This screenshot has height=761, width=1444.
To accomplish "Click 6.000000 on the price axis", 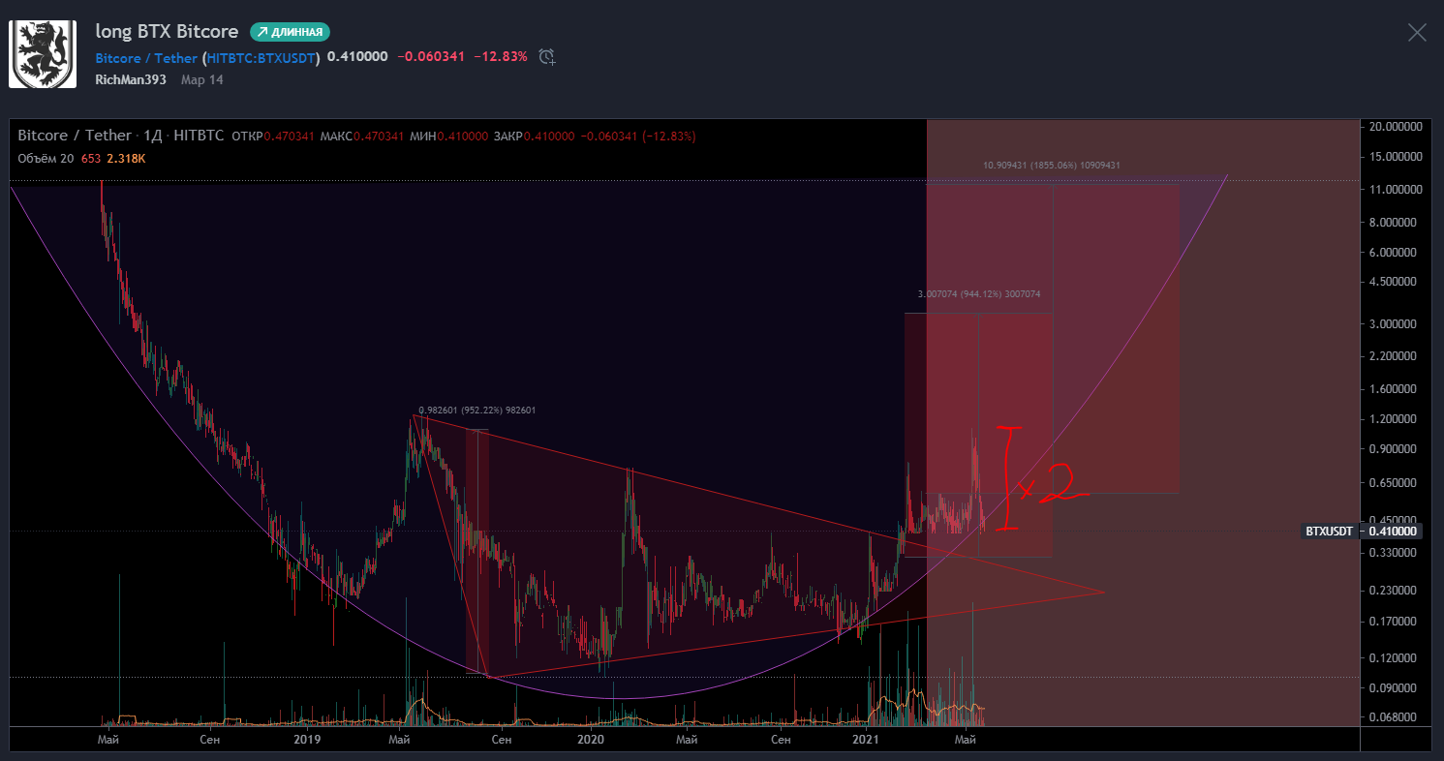I will point(1395,253).
